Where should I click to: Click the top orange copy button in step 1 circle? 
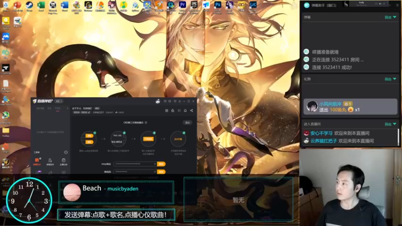coord(89,136)
